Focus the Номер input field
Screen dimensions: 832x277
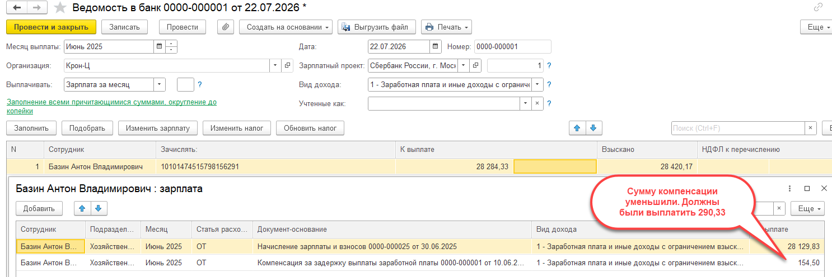pos(512,47)
